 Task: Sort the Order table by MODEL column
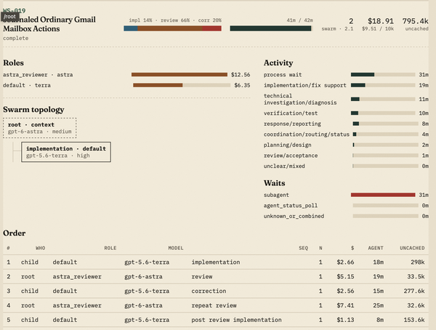(x=176, y=248)
